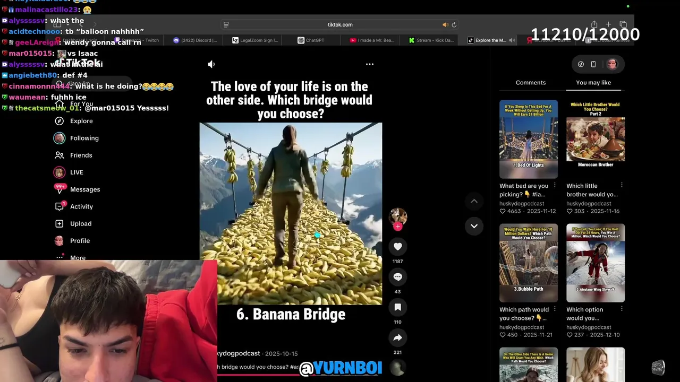Image resolution: width=680 pixels, height=382 pixels.
Task: Click the red video progress bar
Action: 299,375
